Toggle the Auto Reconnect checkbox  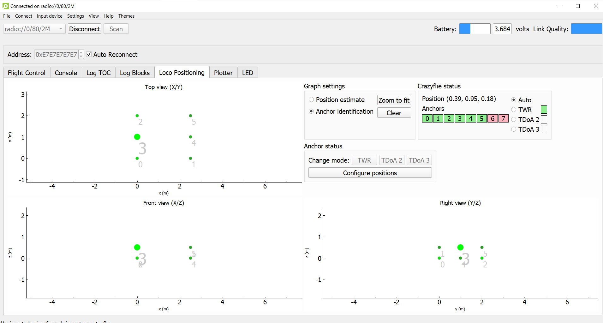point(89,54)
